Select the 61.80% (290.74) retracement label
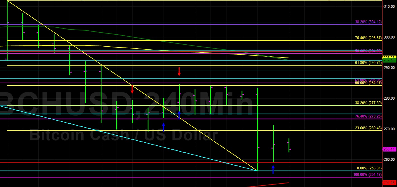The image size is (397, 187). [368, 63]
